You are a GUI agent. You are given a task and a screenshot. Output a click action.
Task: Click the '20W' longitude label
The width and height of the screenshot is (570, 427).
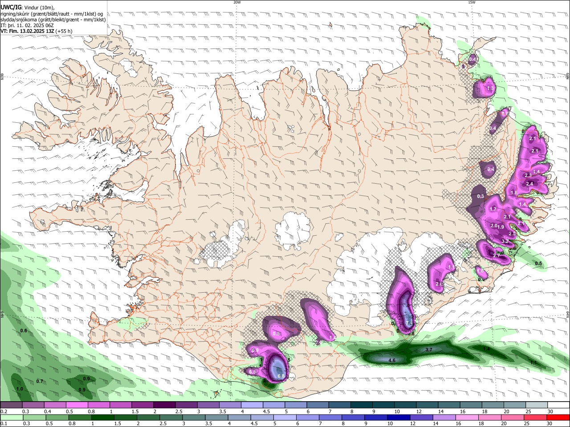(237, 2)
